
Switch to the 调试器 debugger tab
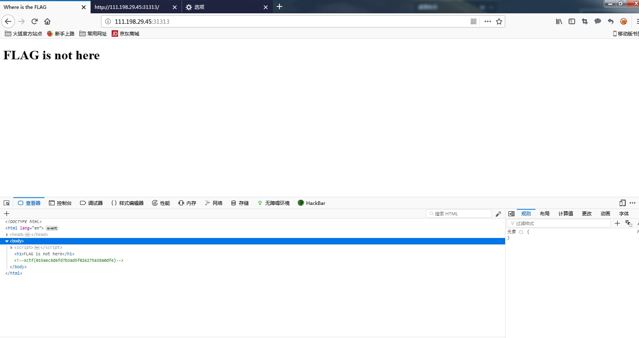click(x=91, y=203)
